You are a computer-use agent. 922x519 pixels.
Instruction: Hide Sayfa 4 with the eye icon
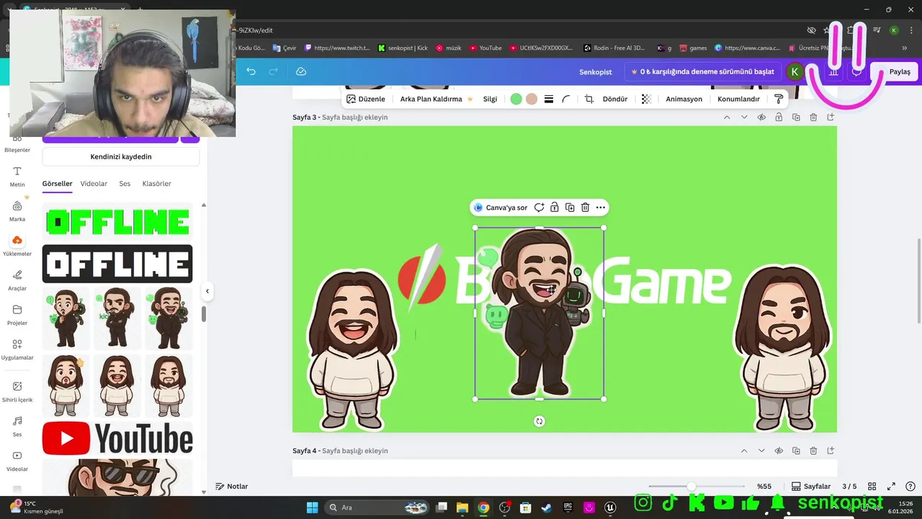coord(779,451)
